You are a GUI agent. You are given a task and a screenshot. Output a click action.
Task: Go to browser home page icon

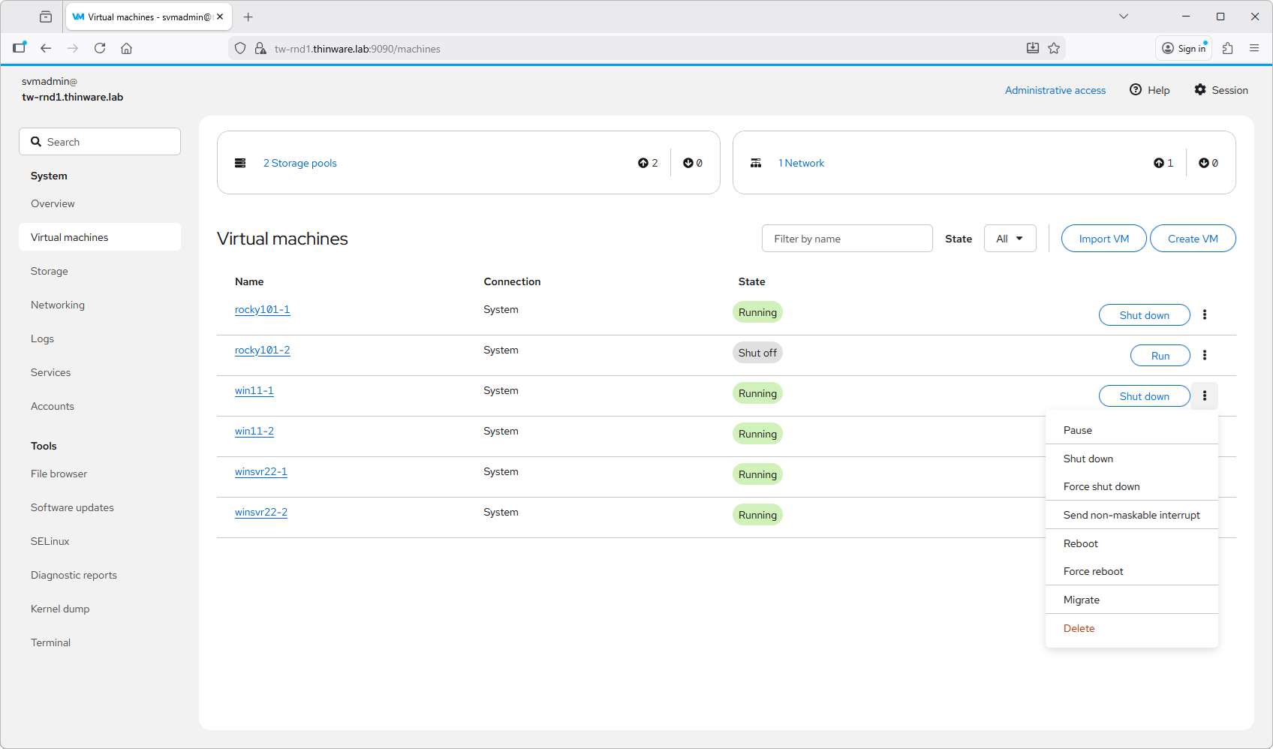[x=127, y=48]
